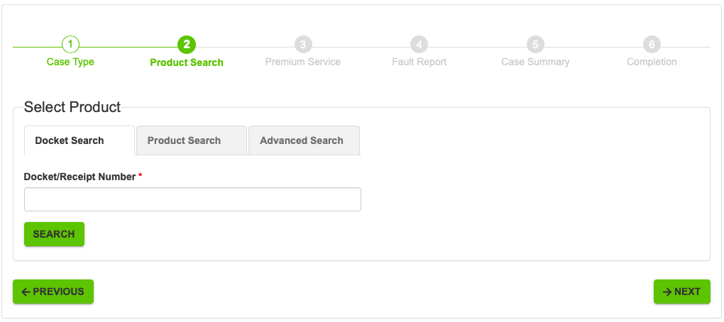The height and width of the screenshot is (322, 724).
Task: Click the Case Type step label
Action: click(70, 62)
